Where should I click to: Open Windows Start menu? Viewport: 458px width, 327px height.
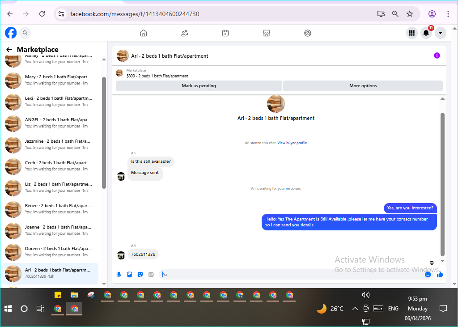pyautogui.click(x=8, y=309)
